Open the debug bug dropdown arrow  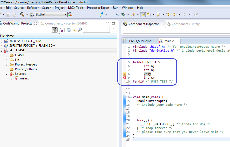pyautogui.click(x=128, y=14)
